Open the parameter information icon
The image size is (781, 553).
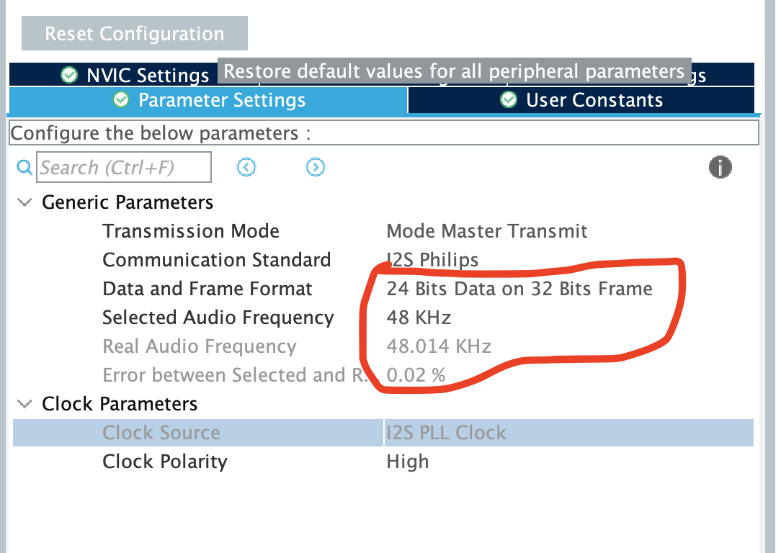(x=720, y=167)
